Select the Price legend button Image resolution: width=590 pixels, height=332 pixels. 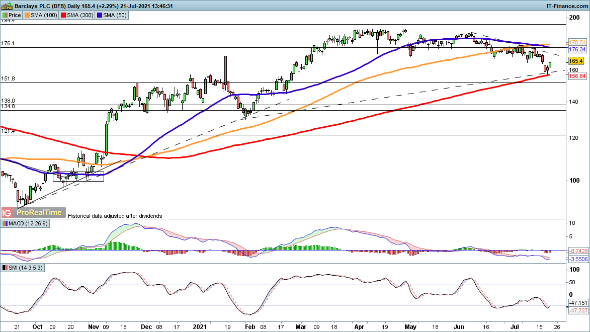click(12, 16)
